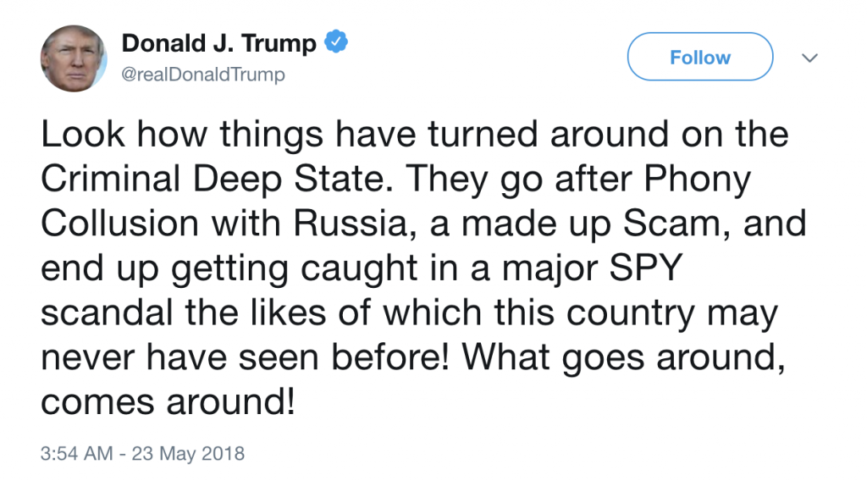Viewport: 867px width, 481px height.
Task: Open the Donald J. Trump display name
Action: tap(219, 43)
